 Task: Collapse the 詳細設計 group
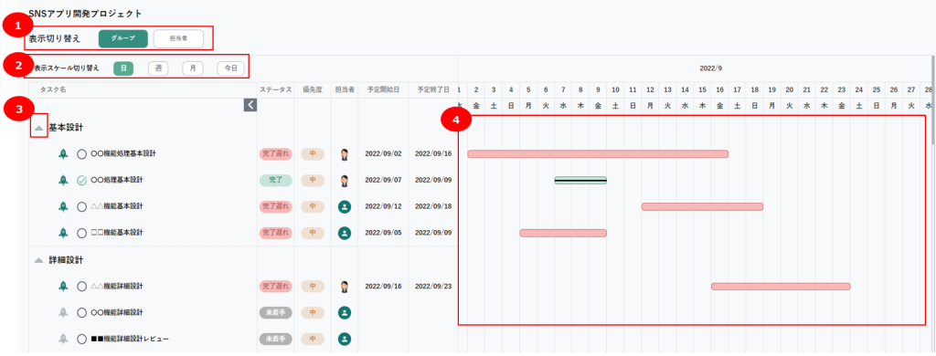tap(38, 260)
